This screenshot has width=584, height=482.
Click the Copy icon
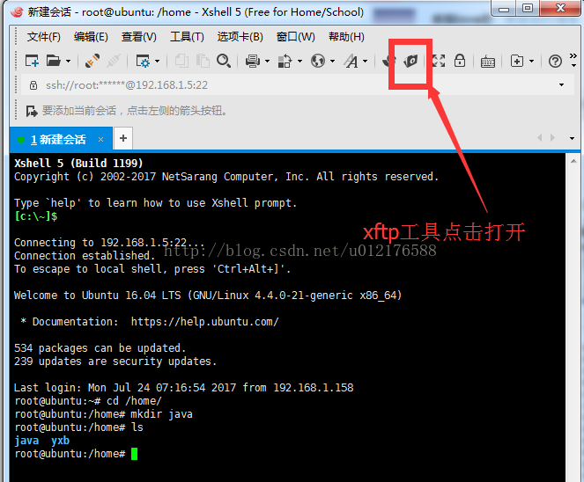click(x=181, y=61)
